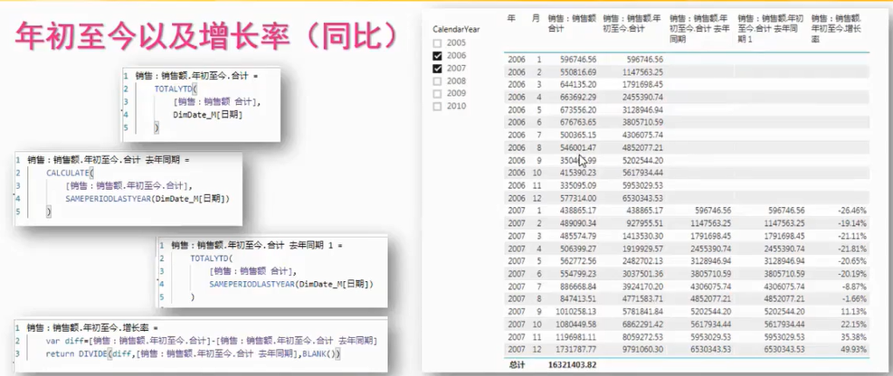This screenshot has width=893, height=376.
Task: Click the 总计 total row label
Action: pyautogui.click(x=518, y=365)
